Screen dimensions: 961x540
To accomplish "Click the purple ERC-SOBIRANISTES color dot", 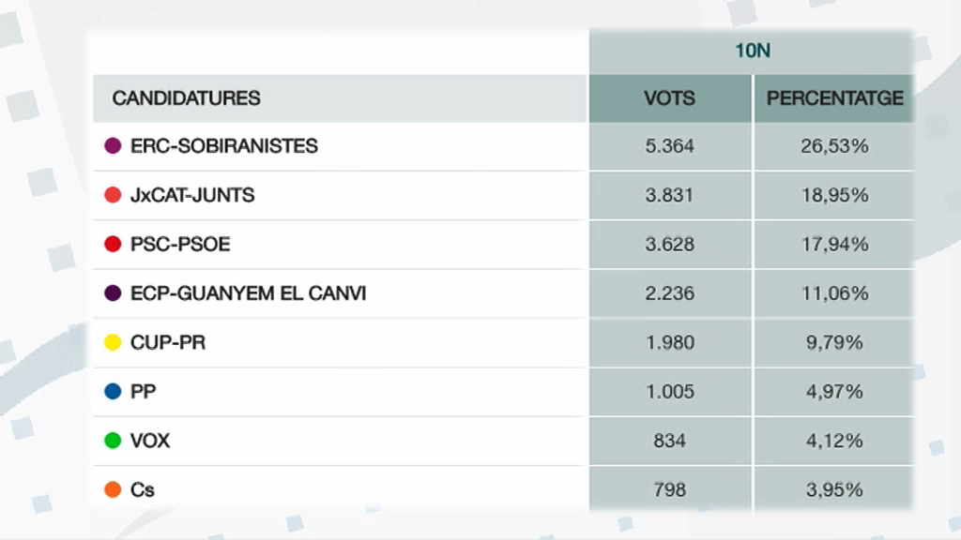I will [x=113, y=145].
